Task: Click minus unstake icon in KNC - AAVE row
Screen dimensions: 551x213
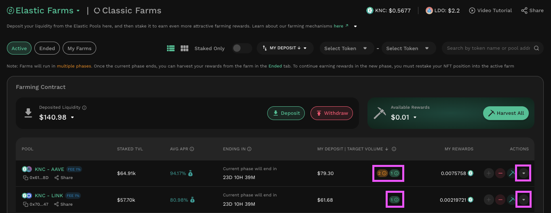Action: pyautogui.click(x=500, y=173)
